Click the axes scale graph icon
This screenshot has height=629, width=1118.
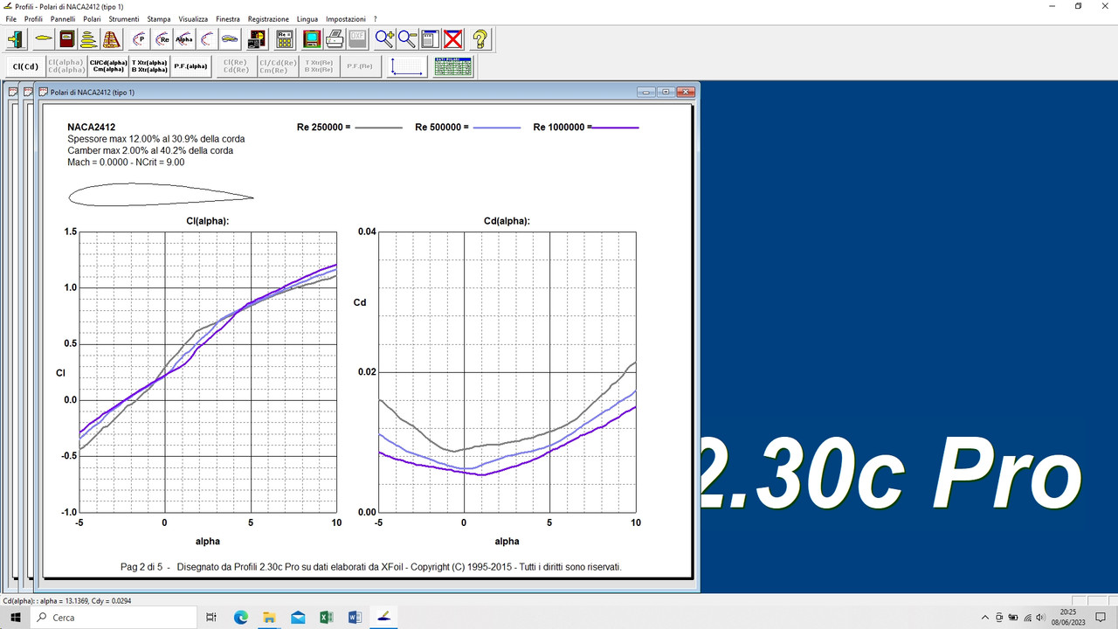[407, 66]
